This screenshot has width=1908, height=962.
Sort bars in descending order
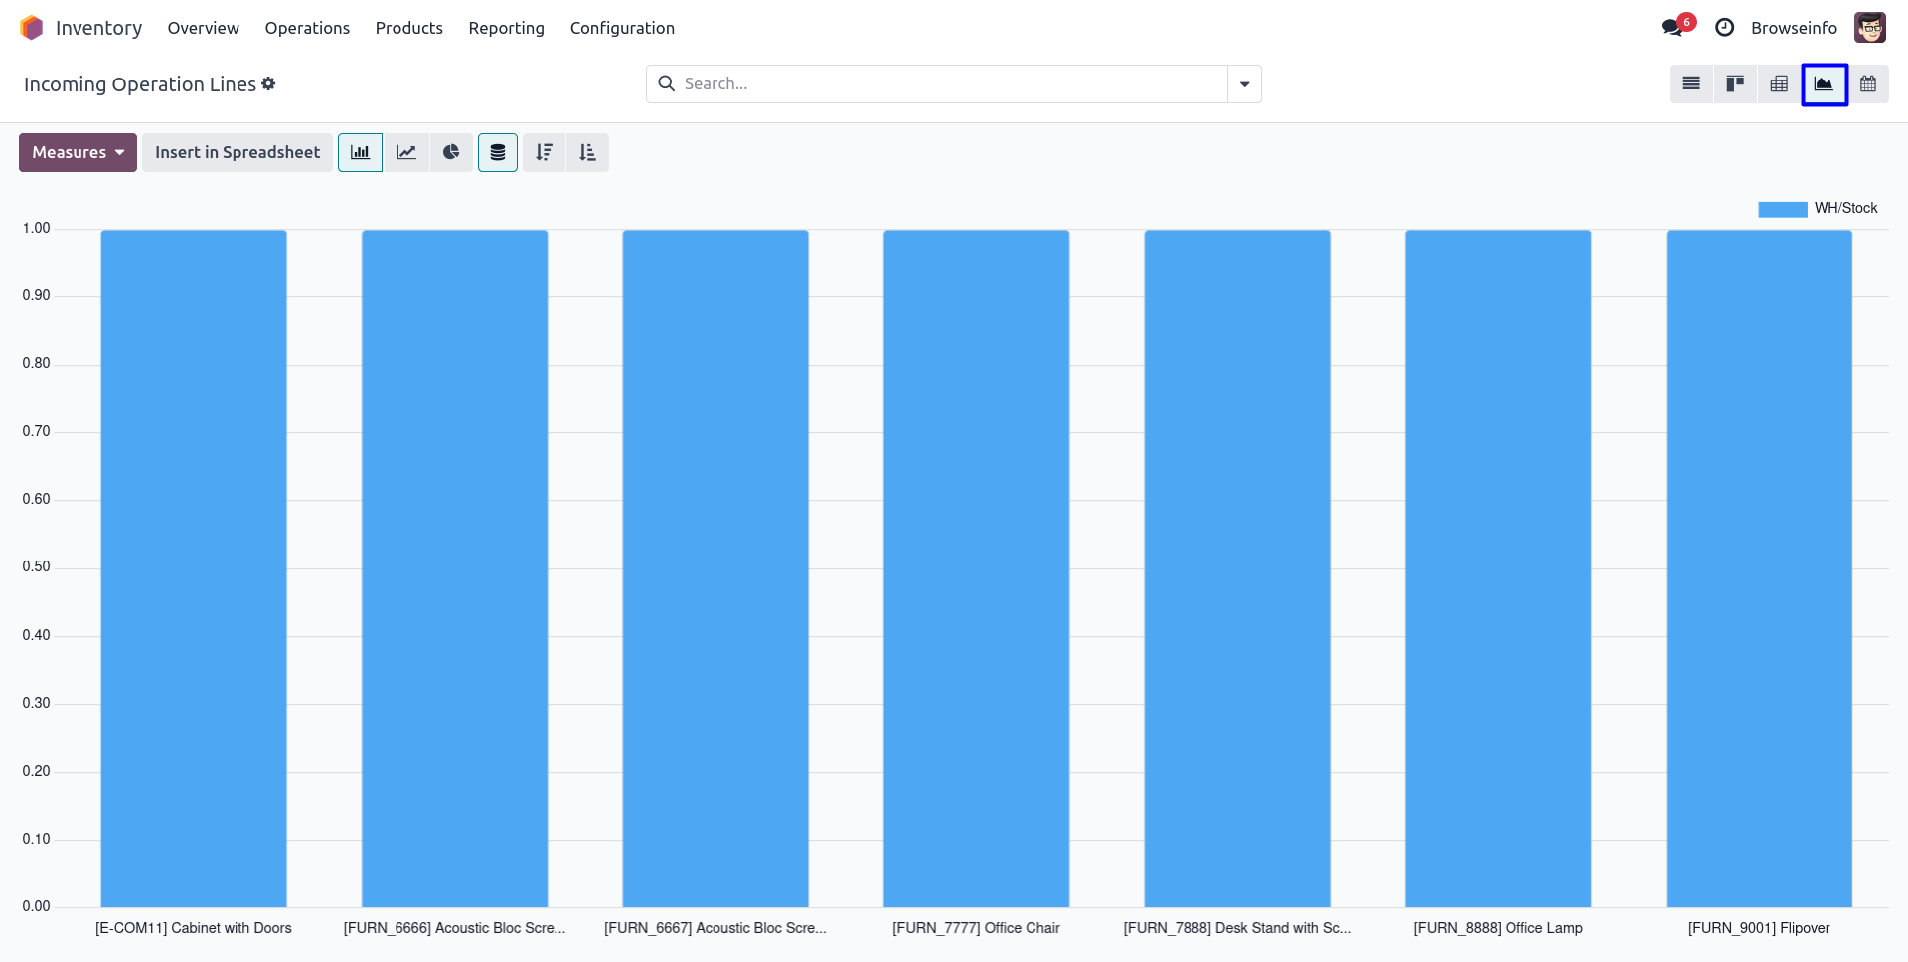point(544,153)
